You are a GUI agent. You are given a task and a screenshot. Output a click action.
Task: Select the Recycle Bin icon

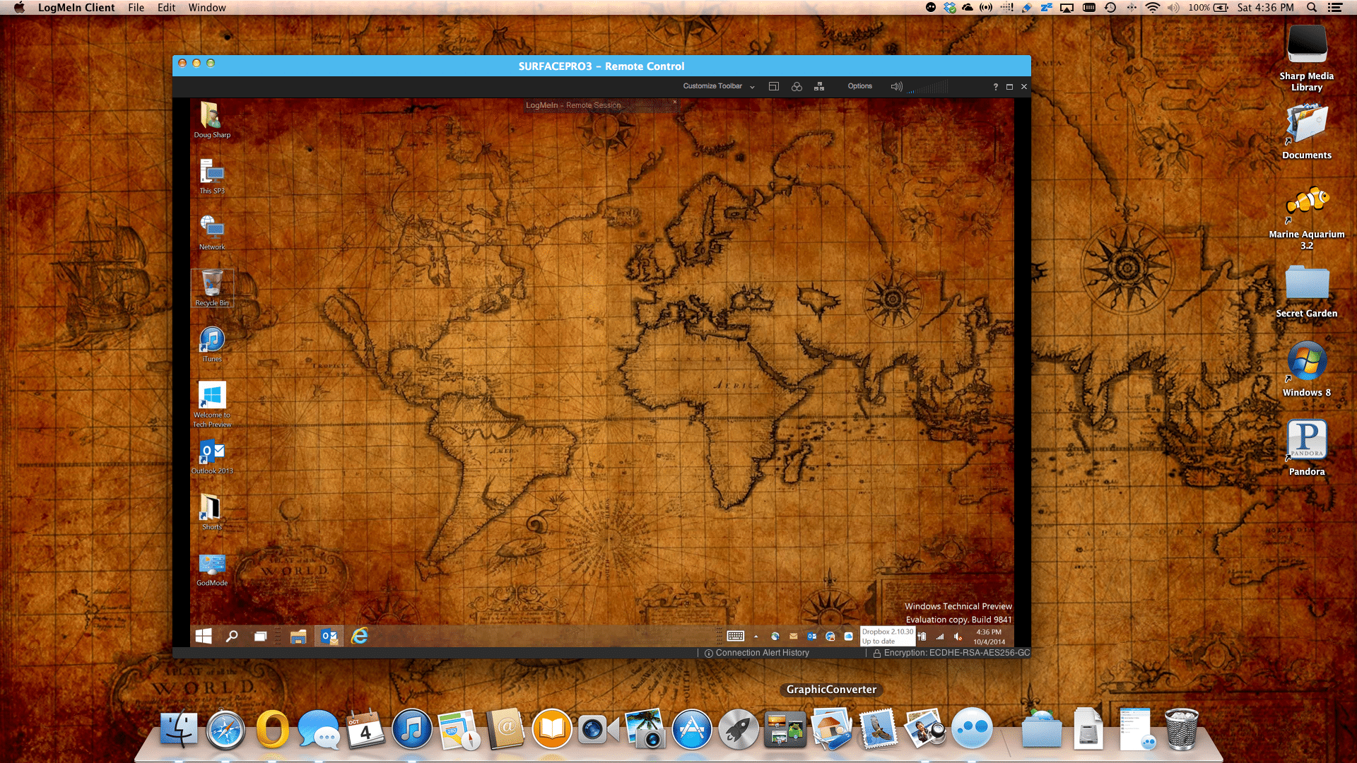pos(212,288)
